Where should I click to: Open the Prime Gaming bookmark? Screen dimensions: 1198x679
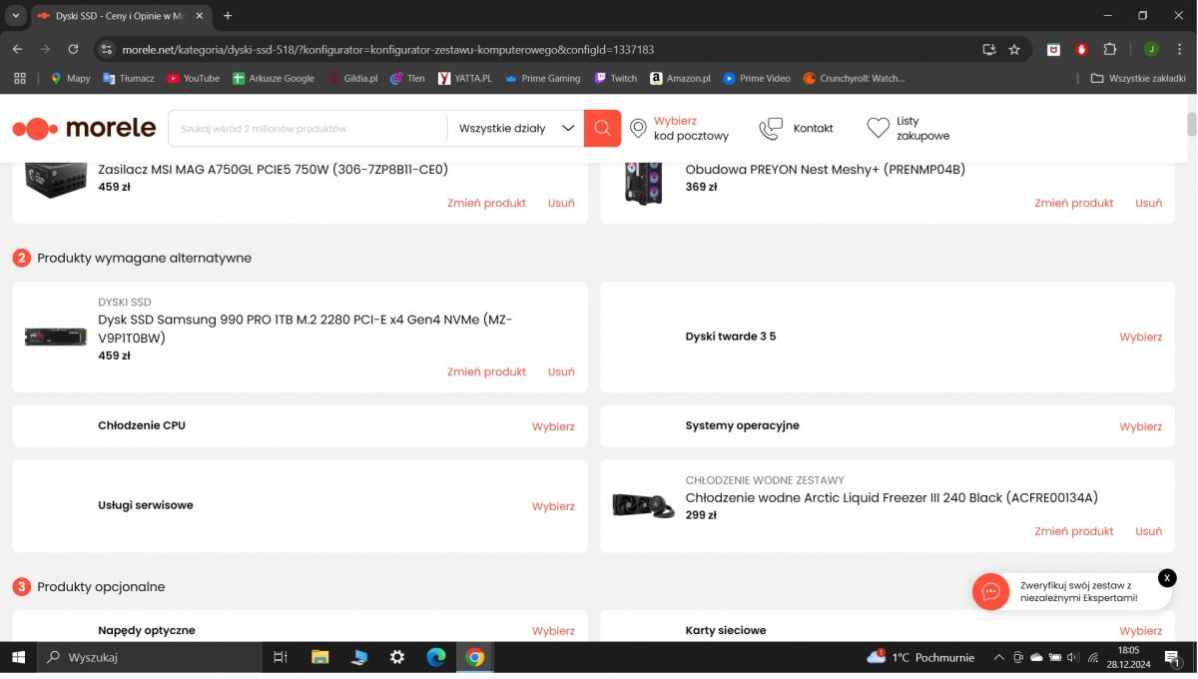542,78
